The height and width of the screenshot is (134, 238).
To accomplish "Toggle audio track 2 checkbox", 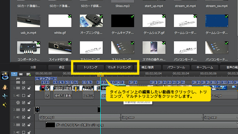I will (23, 117).
